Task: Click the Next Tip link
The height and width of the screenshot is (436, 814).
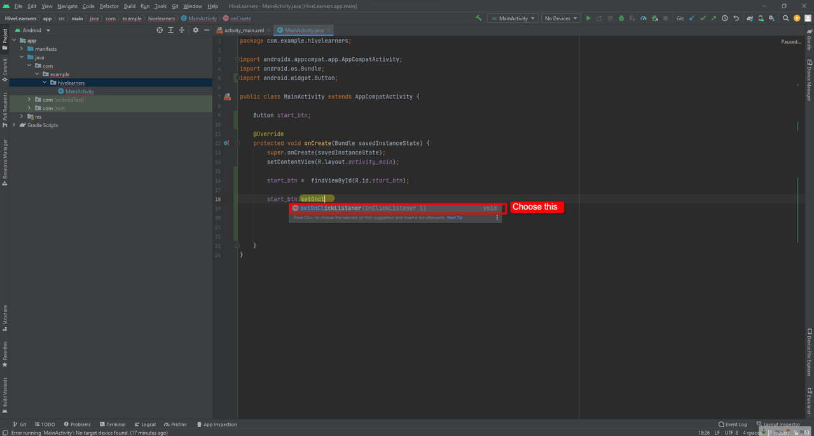Action: [455, 217]
